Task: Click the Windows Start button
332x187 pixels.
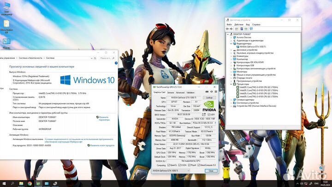Action: click(4, 183)
